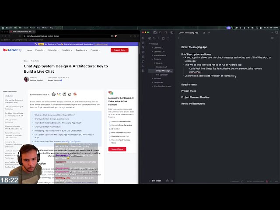Open the macOS Control Center icon
Image resolution: width=280 pixels, height=210 pixels.
261,28
